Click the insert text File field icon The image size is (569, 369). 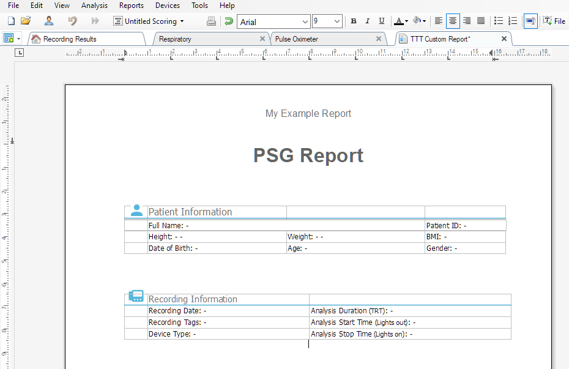tap(554, 21)
